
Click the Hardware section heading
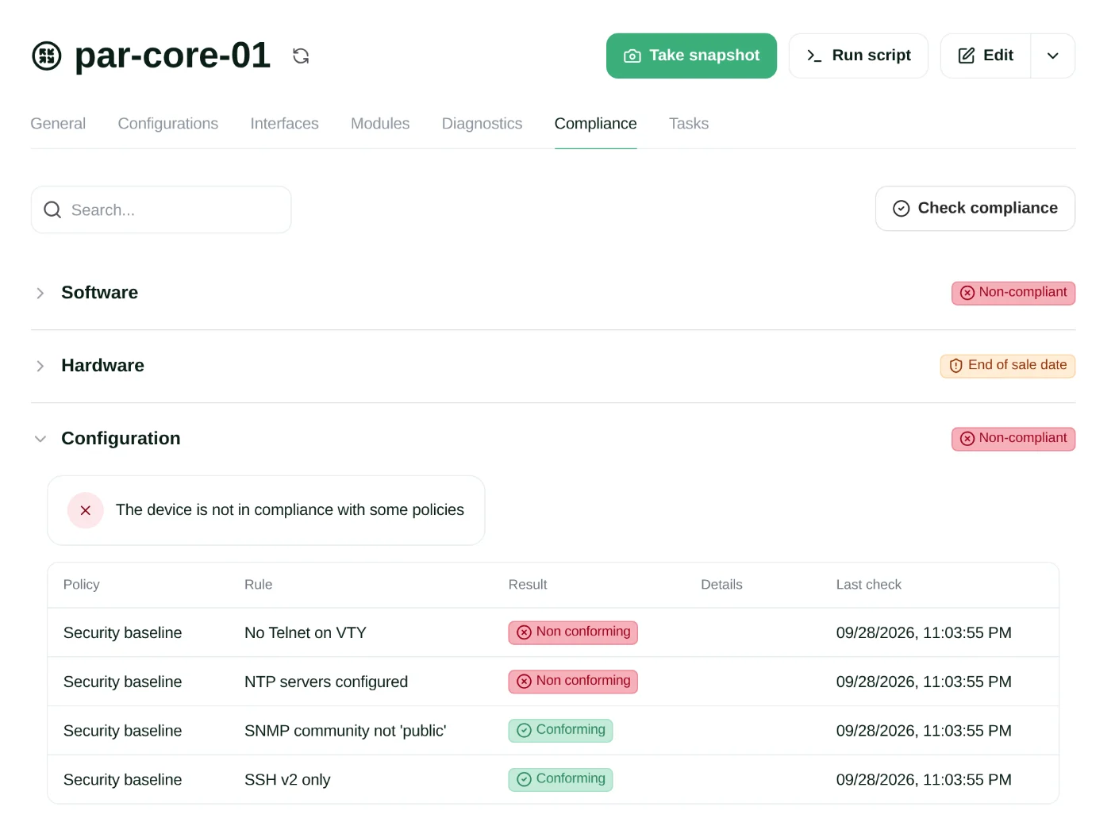(x=102, y=366)
